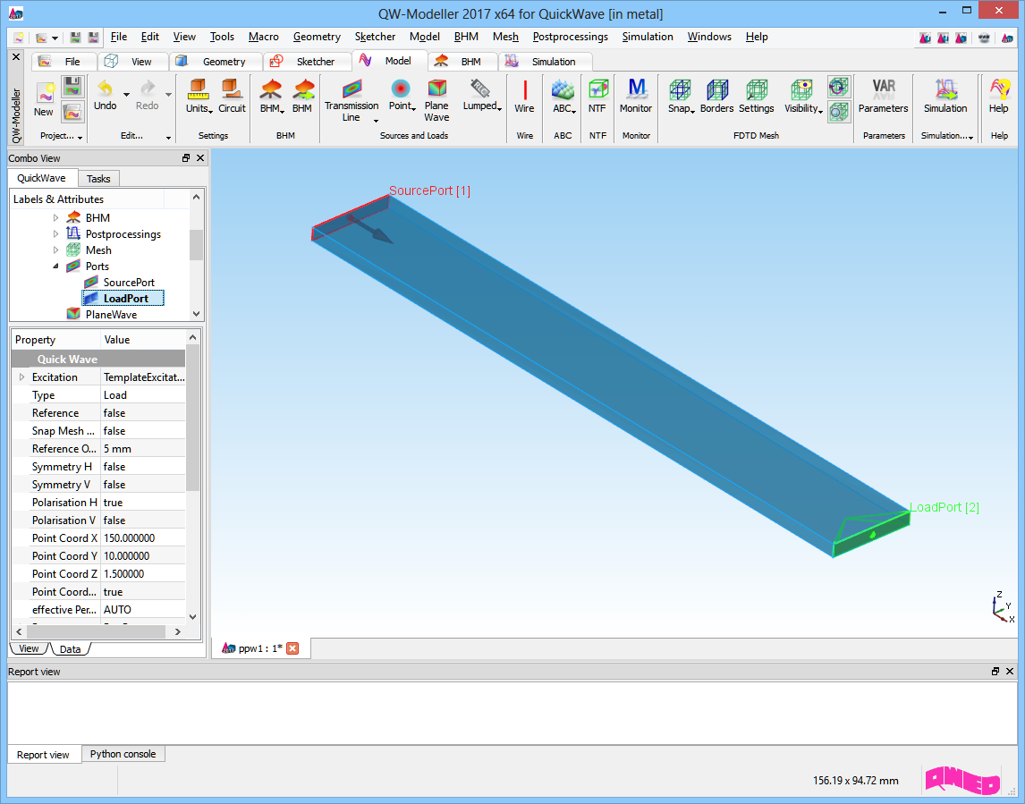Float the Report view panel

pos(995,672)
